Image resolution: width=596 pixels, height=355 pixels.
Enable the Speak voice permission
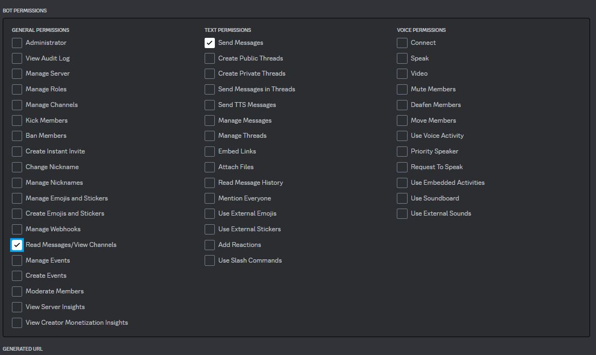(x=402, y=58)
